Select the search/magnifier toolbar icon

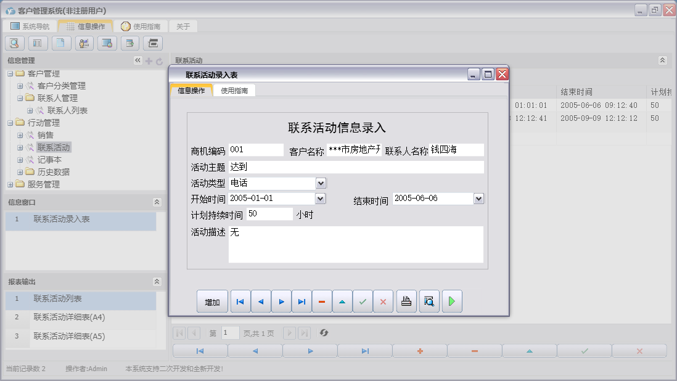coord(14,43)
